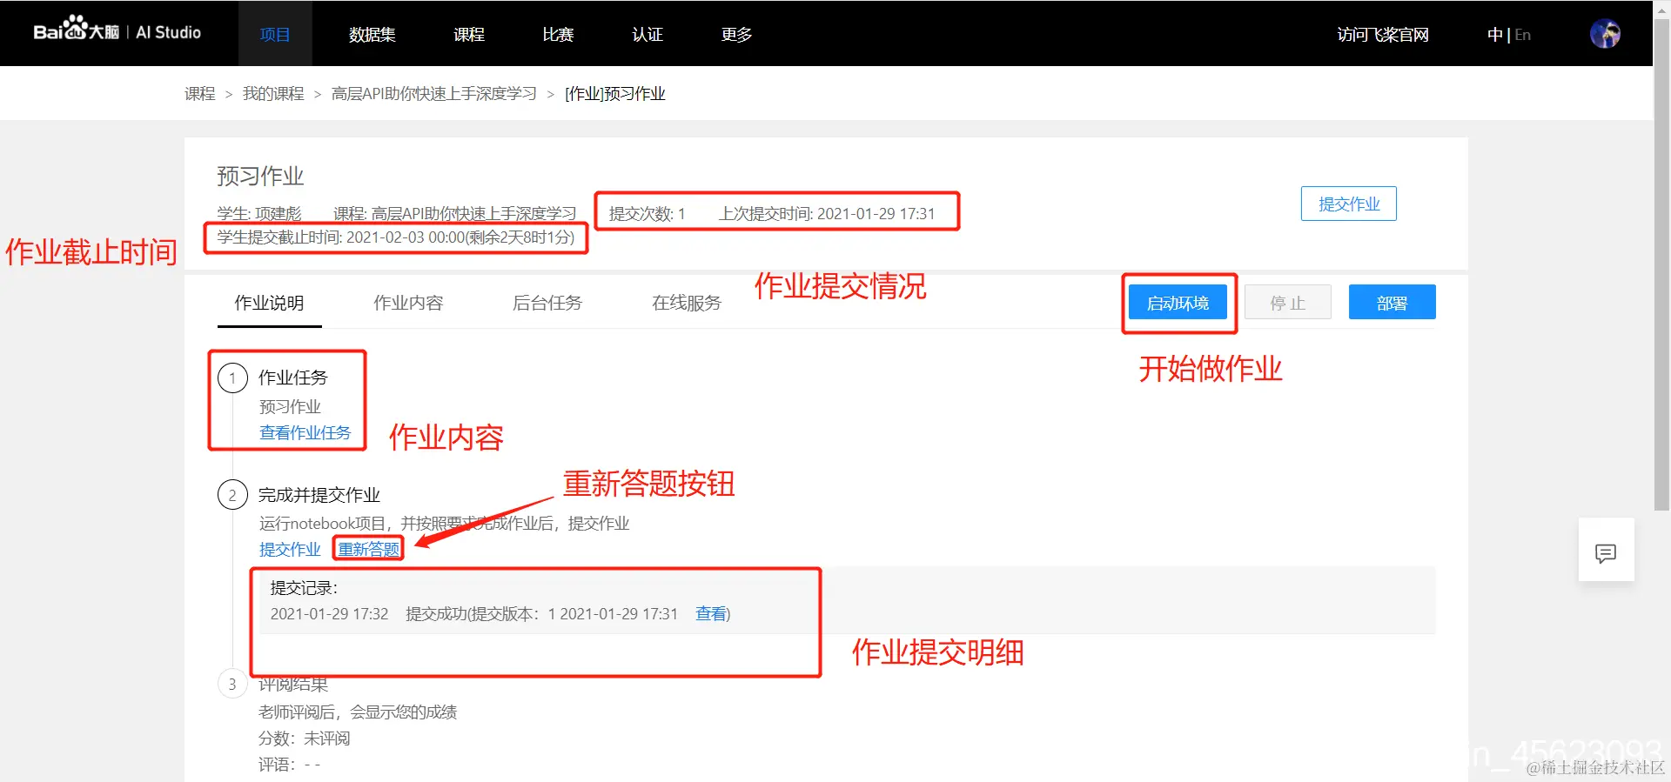Open the user avatar profile icon
This screenshot has height=782, width=1671.
pyautogui.click(x=1605, y=34)
